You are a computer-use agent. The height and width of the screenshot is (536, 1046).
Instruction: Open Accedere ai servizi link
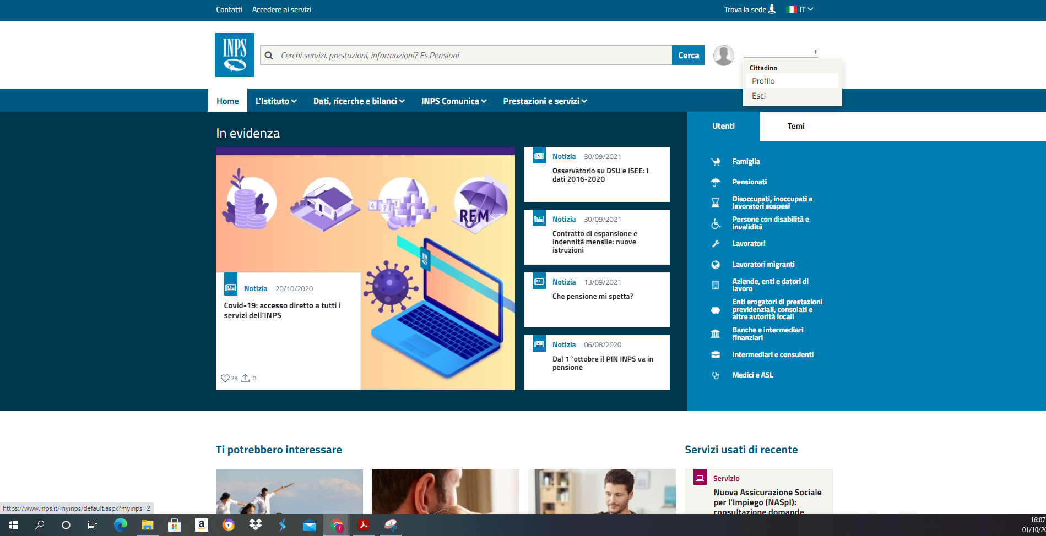pyautogui.click(x=281, y=9)
